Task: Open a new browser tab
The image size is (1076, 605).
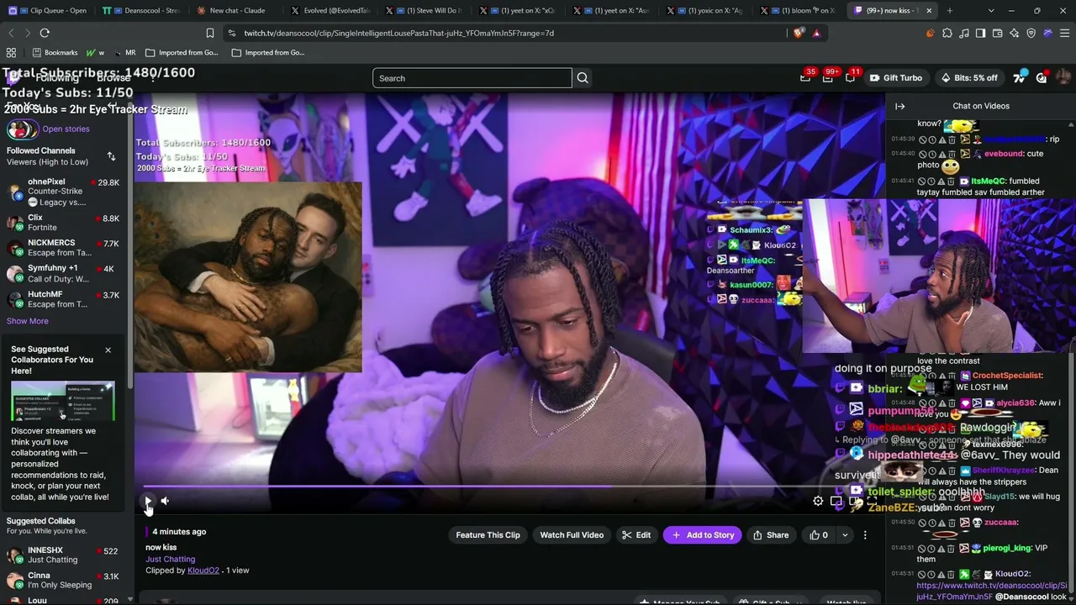Action: [950, 11]
